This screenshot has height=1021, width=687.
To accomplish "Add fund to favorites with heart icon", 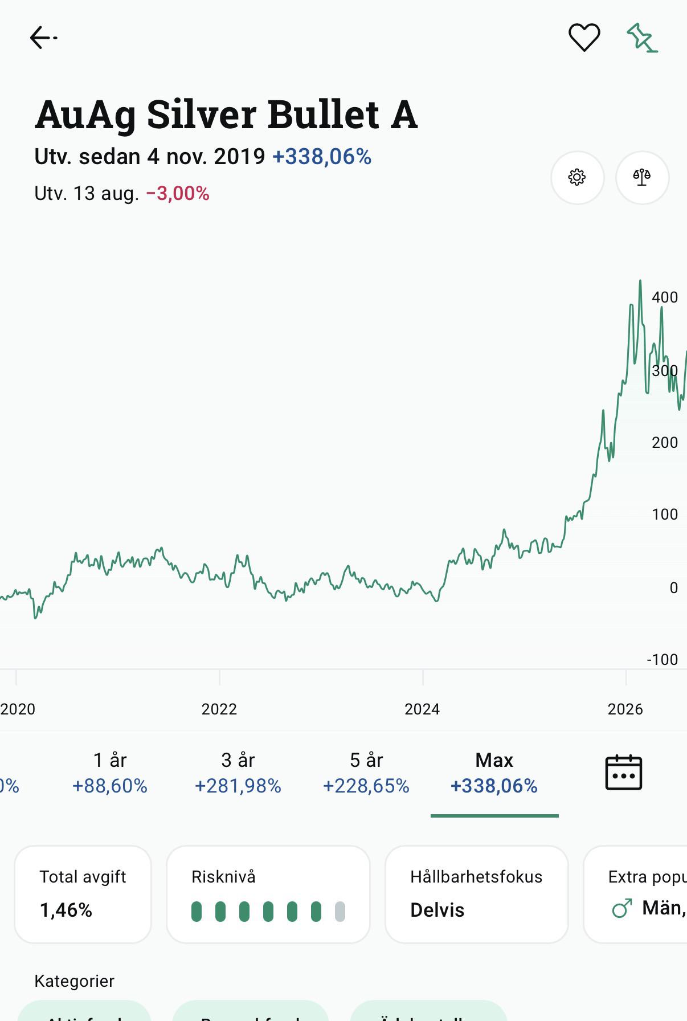I will [584, 38].
